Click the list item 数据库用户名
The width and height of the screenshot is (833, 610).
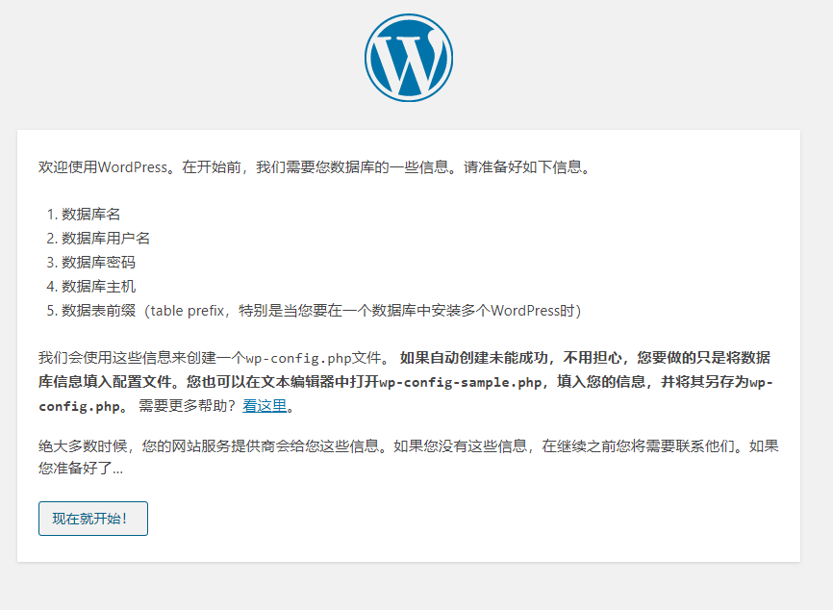[x=106, y=238]
